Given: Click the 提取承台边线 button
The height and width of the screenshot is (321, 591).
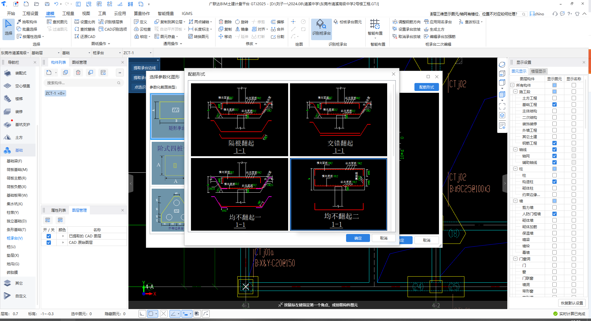Looking at the screenshot, I should [x=144, y=68].
